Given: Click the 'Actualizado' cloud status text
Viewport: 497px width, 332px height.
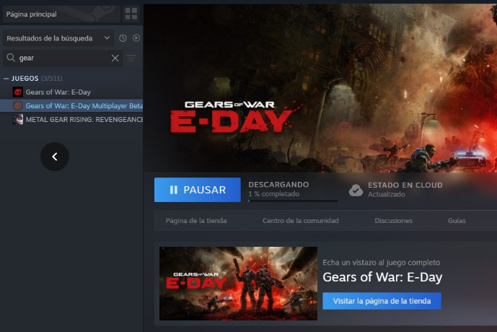Looking at the screenshot, I should click(x=387, y=194).
